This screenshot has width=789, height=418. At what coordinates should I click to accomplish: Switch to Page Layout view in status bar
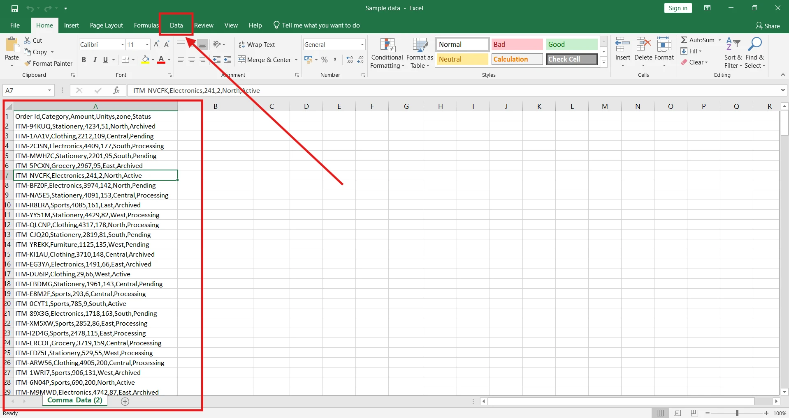(x=678, y=413)
